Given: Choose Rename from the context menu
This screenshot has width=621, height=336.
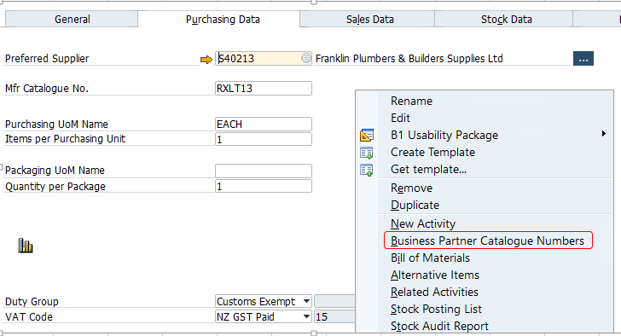Looking at the screenshot, I should (x=411, y=101).
